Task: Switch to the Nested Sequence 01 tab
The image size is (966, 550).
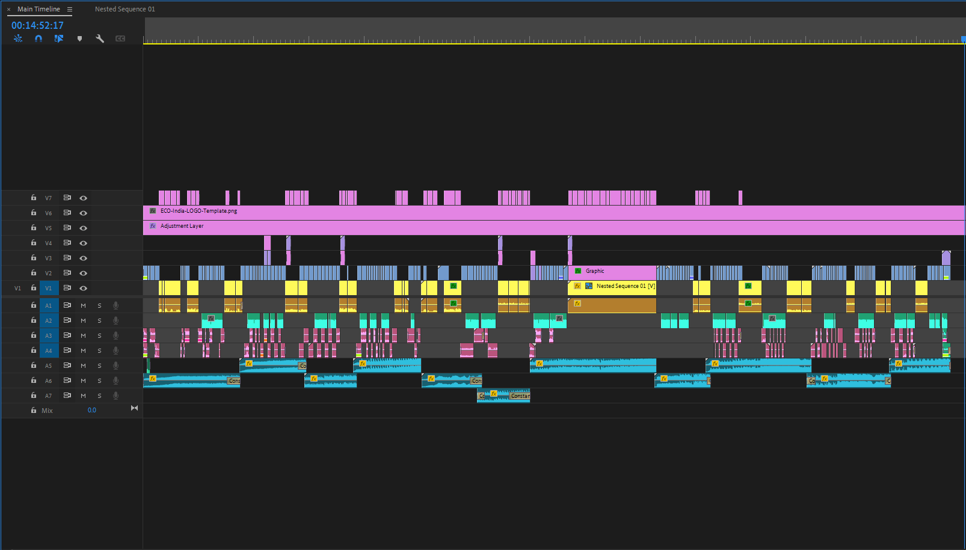Action: click(125, 8)
